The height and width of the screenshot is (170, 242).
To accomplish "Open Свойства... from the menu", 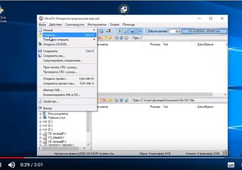I will pos(67,102).
